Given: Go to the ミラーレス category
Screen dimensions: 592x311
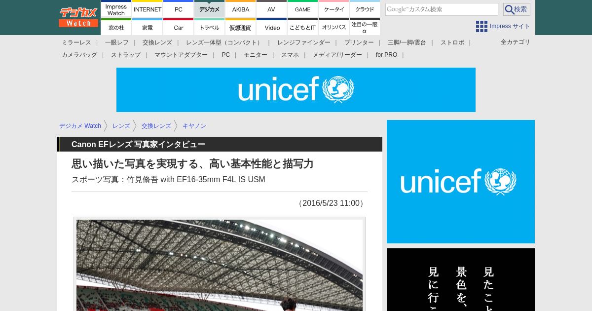Looking at the screenshot, I should 76,42.
